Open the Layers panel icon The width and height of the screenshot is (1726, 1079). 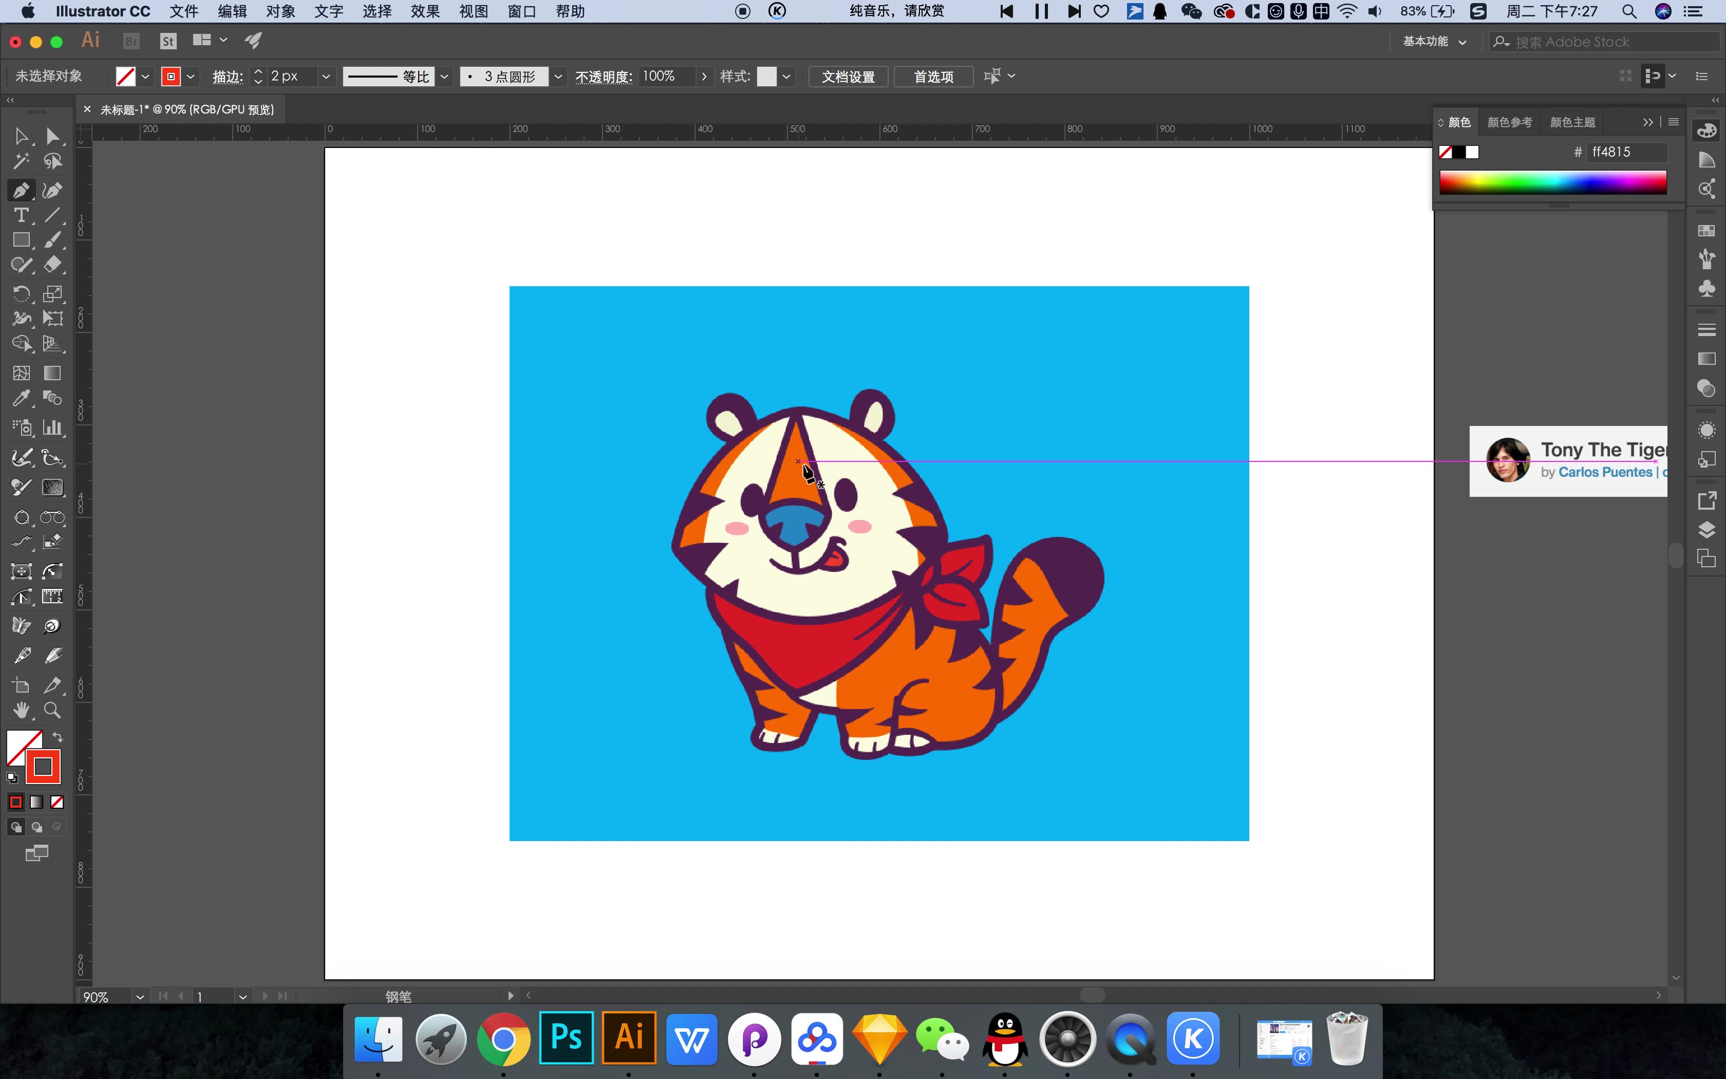pos(1706,530)
